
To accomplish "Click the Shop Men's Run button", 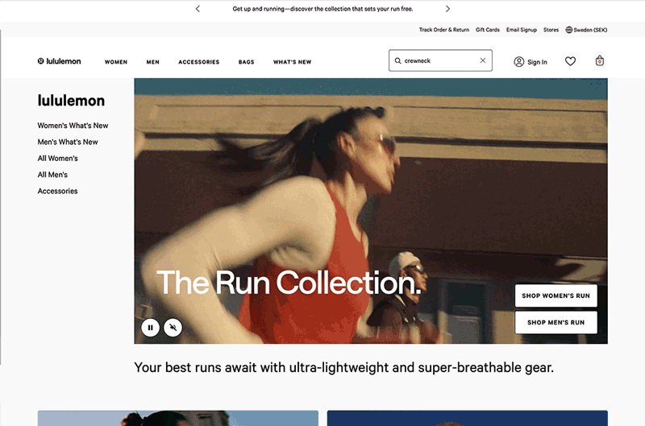I will 556,322.
